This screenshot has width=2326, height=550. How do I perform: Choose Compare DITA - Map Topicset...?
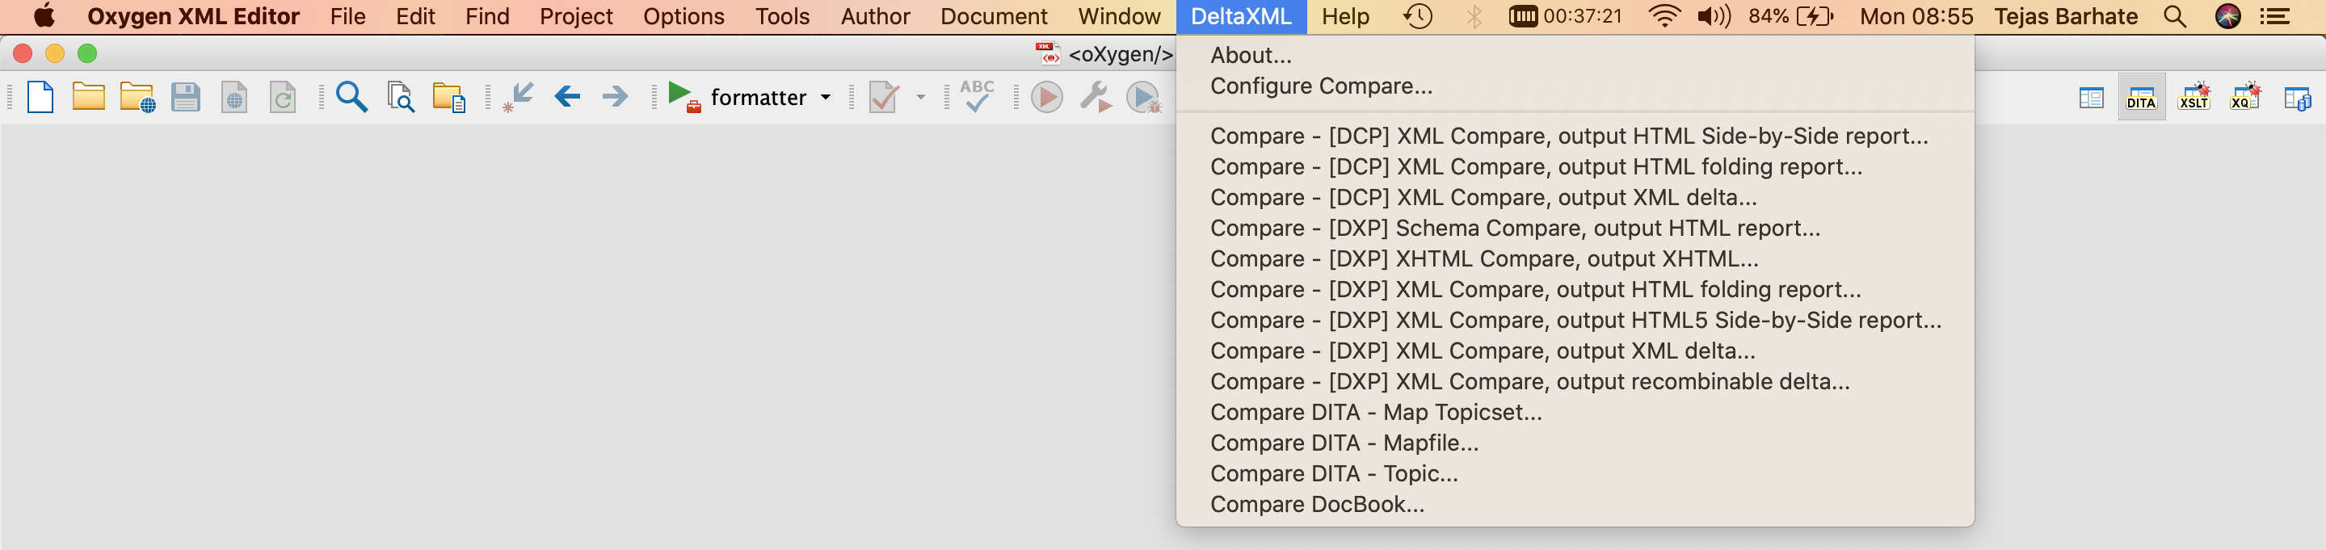point(1375,413)
